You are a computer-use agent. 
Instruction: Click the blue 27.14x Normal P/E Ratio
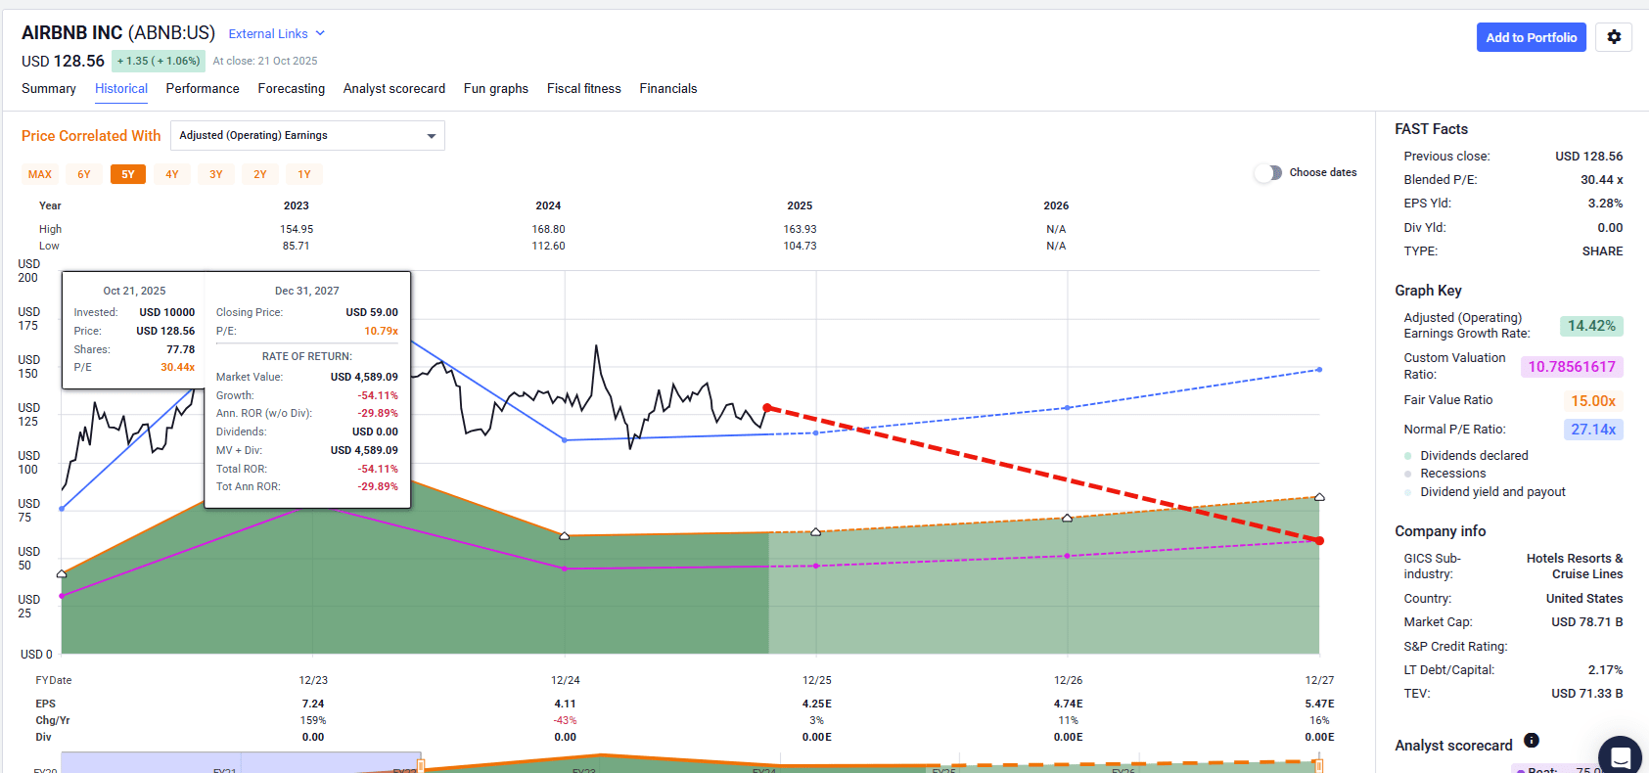pos(1593,430)
